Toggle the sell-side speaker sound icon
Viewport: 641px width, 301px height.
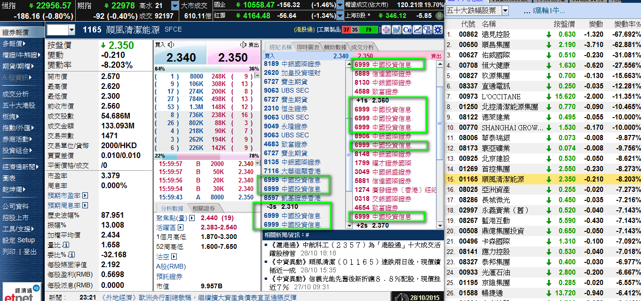[243, 45]
